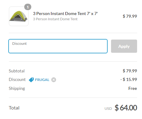The width and height of the screenshot is (142, 119).
Task: Remove the FRUGAL discount code
Action: pyautogui.click(x=54, y=80)
